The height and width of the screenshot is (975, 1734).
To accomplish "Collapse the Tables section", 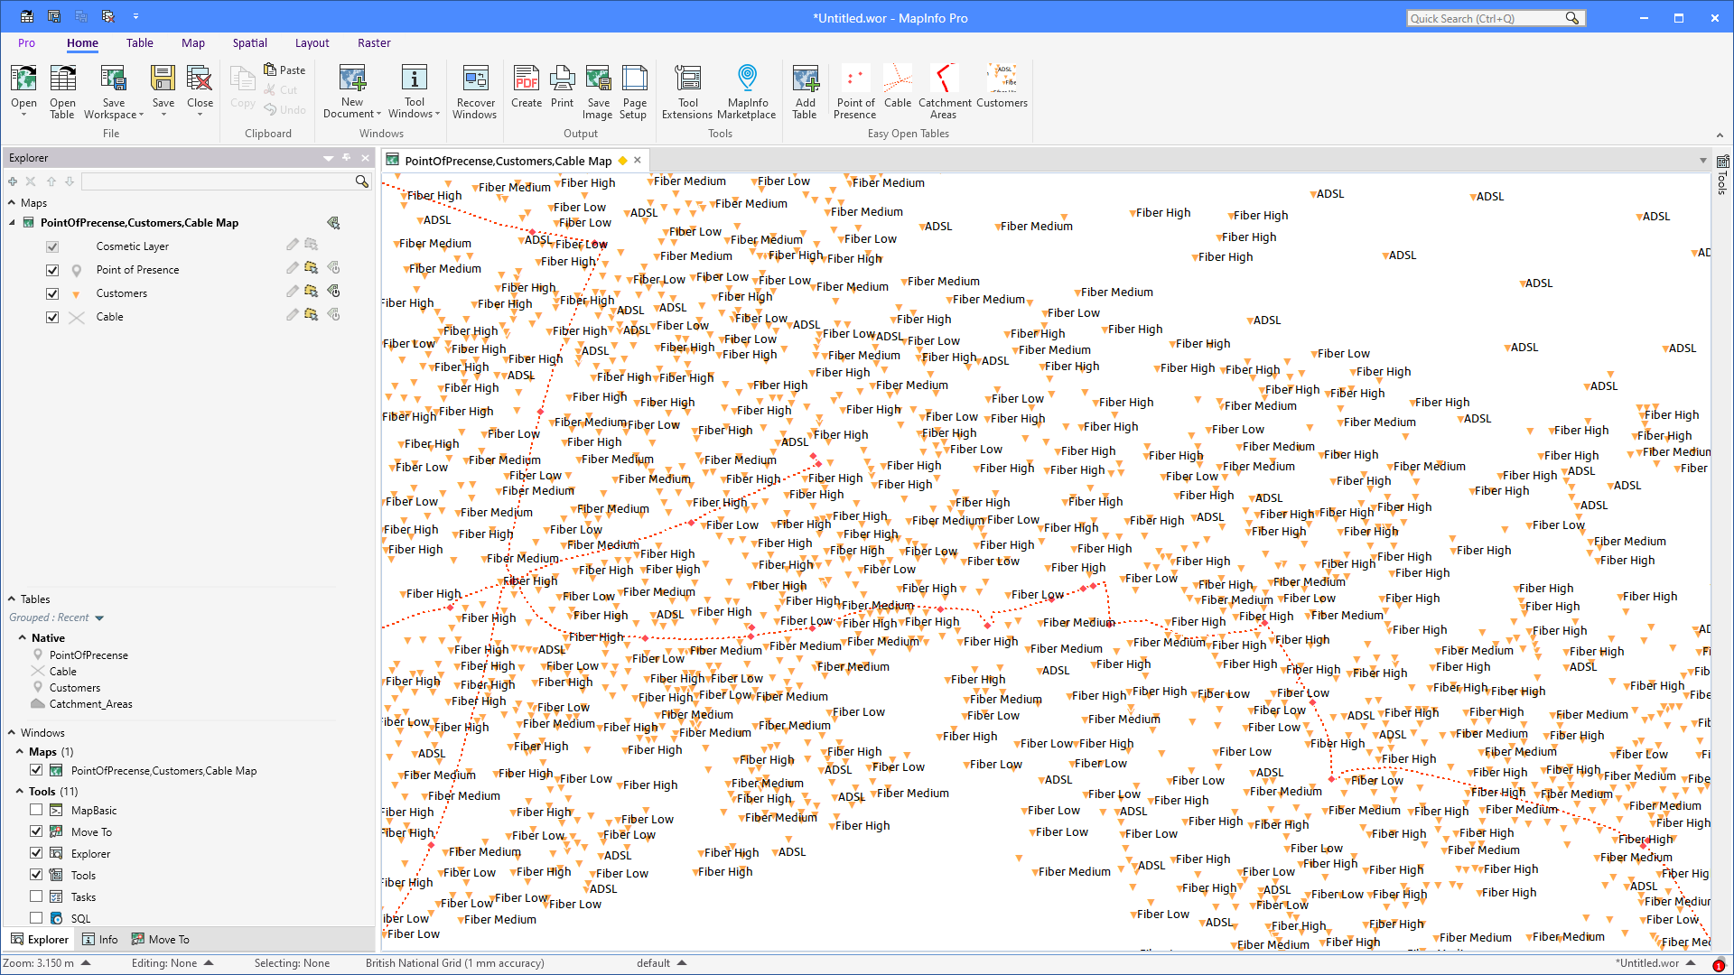I will 13,599.
